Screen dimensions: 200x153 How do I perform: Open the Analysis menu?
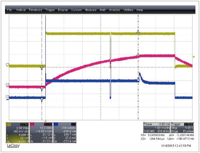115,10
